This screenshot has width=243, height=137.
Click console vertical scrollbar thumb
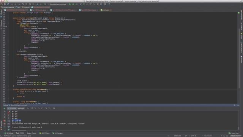[x=238, y=128]
